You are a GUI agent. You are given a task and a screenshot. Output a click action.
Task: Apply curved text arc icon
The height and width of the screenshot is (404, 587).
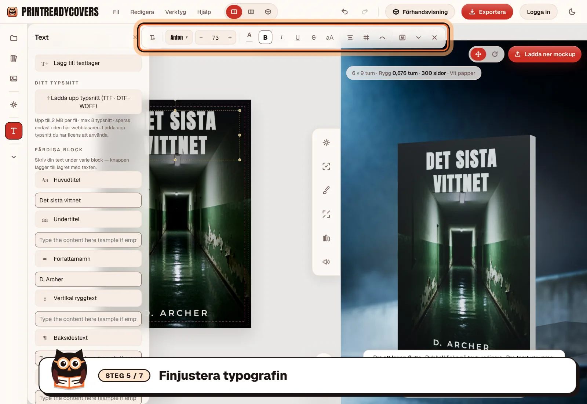click(382, 37)
